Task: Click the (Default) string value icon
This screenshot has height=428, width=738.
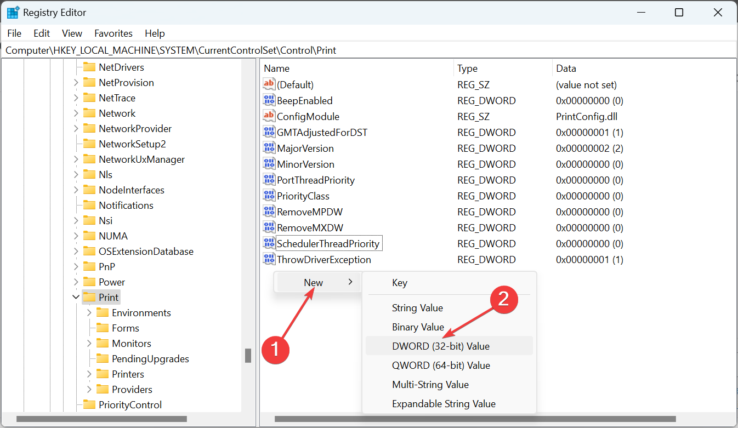Action: (269, 84)
